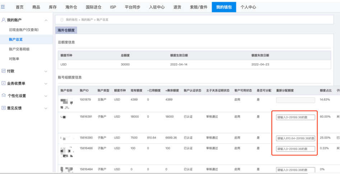Collapse the 我的账户 section chevron
Image resolution: width=340 pixels, height=174 pixels.
click(46, 20)
